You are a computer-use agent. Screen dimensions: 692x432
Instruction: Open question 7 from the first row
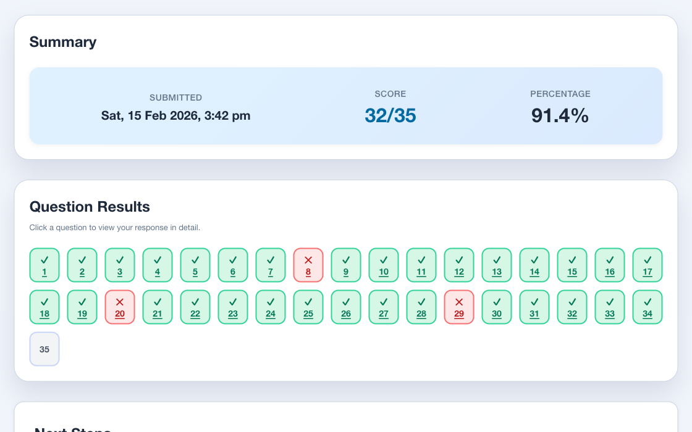[x=271, y=265]
